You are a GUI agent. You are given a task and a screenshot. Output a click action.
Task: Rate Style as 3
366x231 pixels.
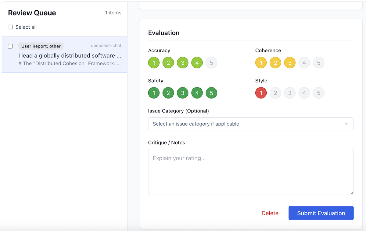pos(290,93)
